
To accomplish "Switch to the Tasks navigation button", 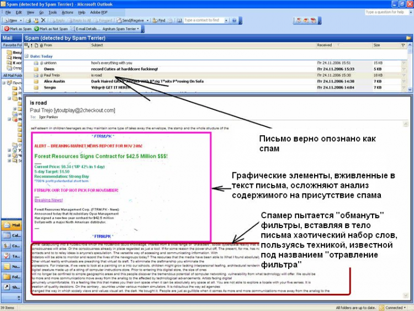I will (12, 256).
